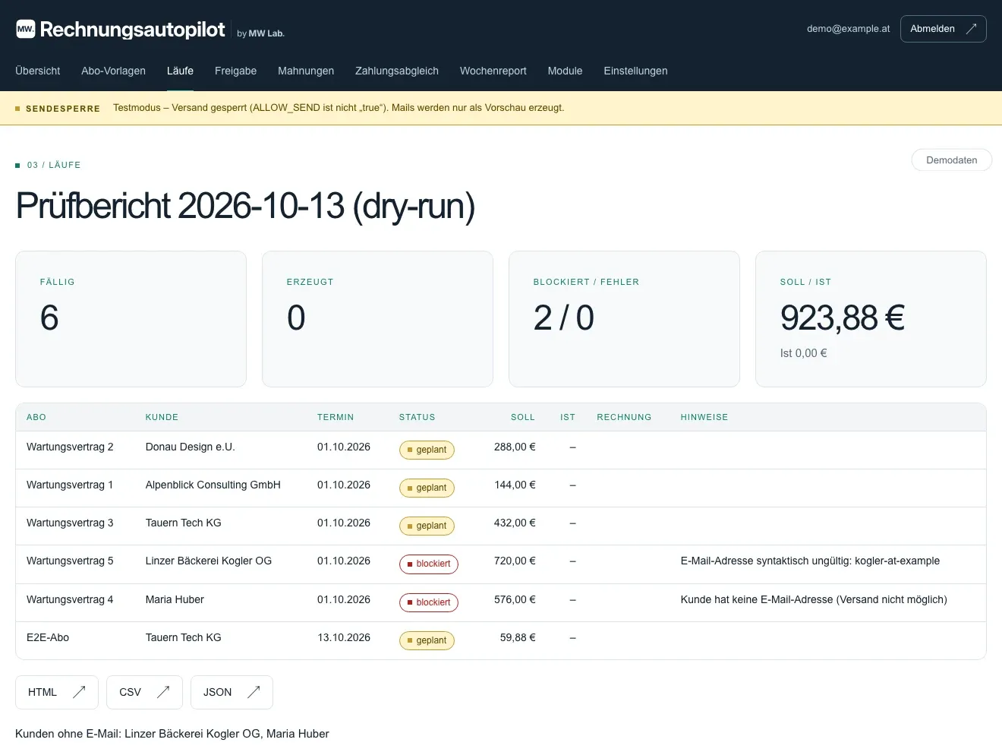Open the Übersicht navigation tab
This screenshot has width=1002, height=752.
tap(38, 71)
